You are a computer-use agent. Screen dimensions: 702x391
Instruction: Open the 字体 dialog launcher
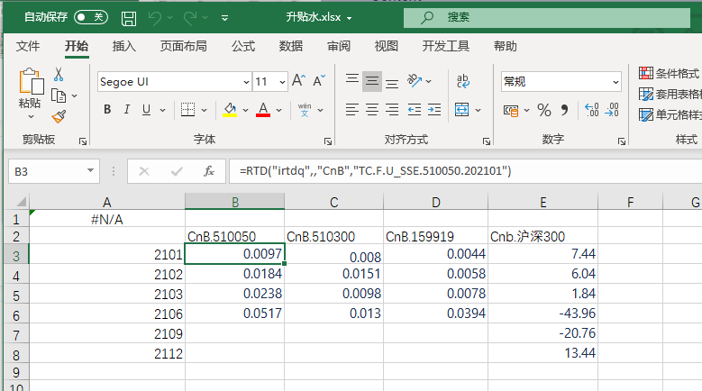pos(328,141)
